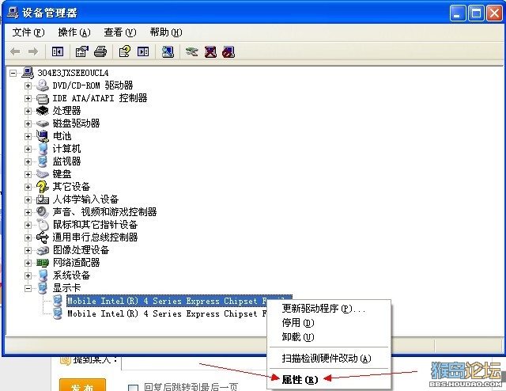Choose 扫描检测硬件改动(A) from context menu
Viewport: 506px width, 391px height.
[x=327, y=358]
